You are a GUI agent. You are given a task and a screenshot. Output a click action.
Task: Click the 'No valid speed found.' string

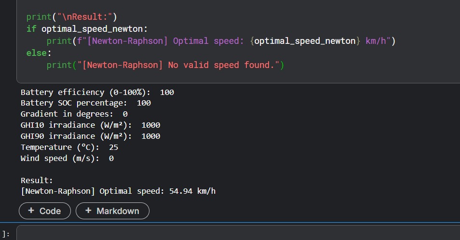[x=226, y=65]
